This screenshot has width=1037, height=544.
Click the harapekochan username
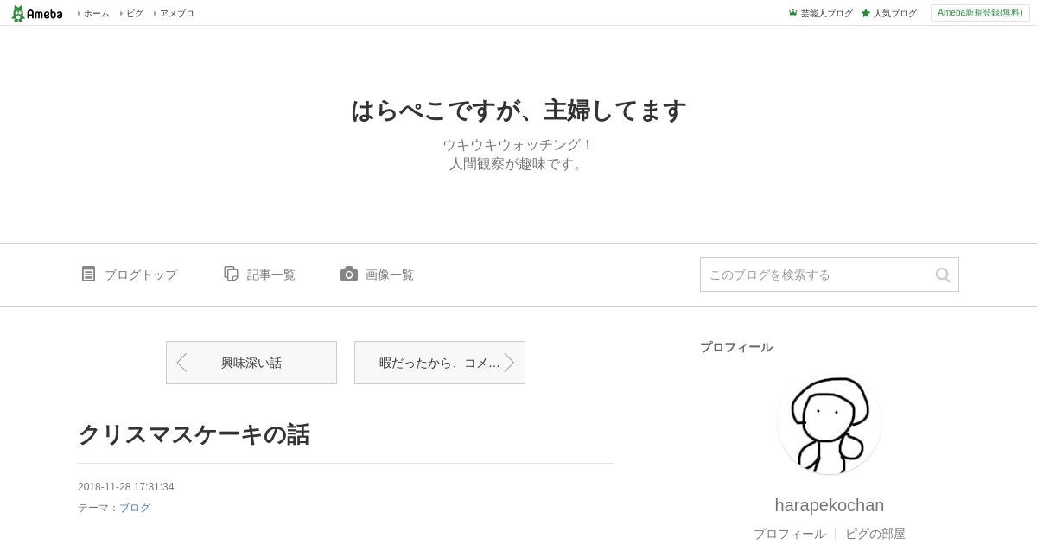click(x=830, y=505)
